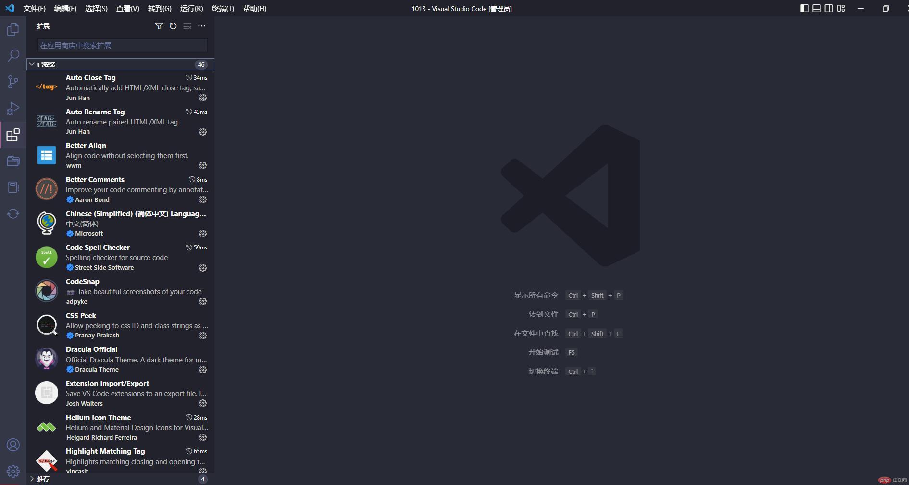Click the 46 installed count badge

click(201, 64)
